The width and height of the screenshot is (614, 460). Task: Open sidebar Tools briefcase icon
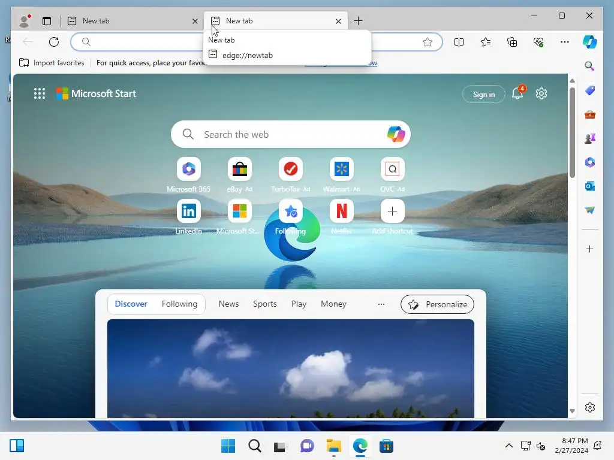(x=590, y=114)
